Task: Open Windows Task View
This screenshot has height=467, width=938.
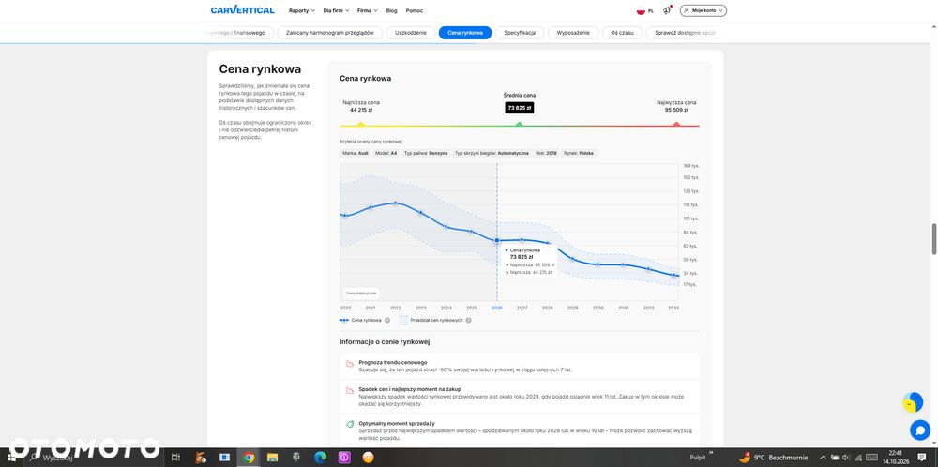Action: (x=175, y=458)
